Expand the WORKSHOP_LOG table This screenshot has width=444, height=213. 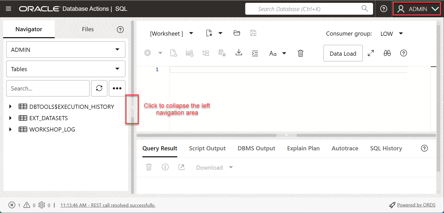[x=10, y=129]
